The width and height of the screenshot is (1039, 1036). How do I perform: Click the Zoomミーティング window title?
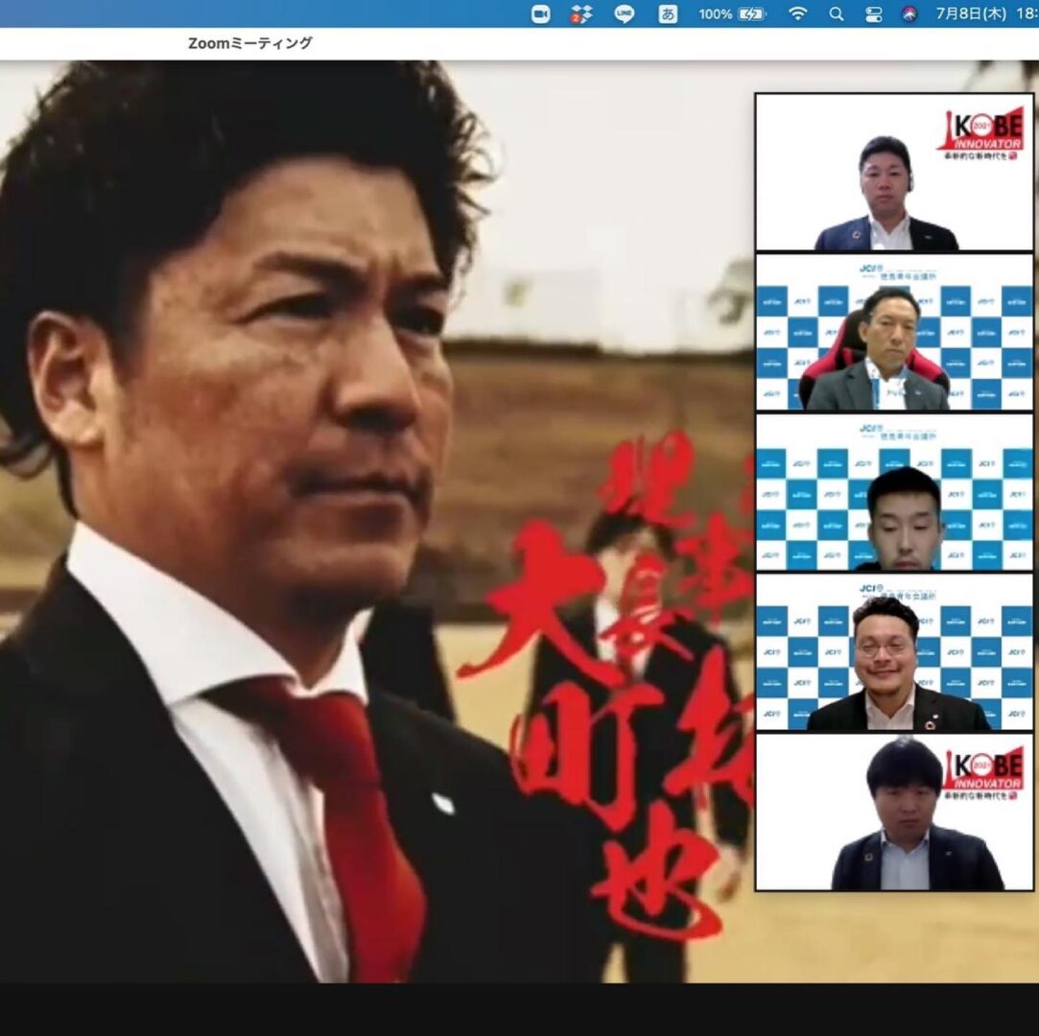coord(249,43)
